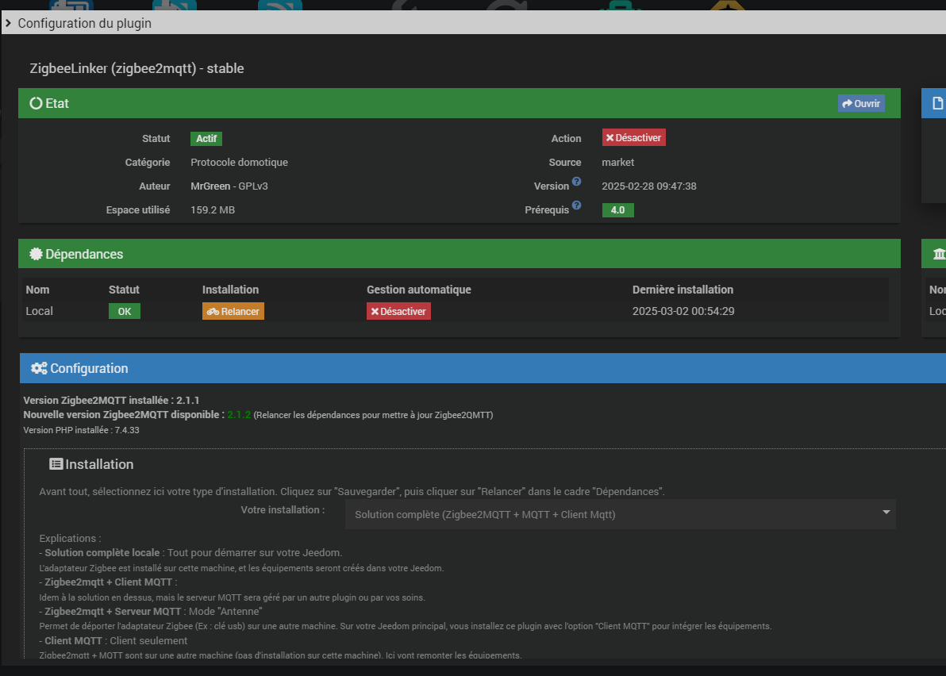This screenshot has height=676, width=946.
Task: Click the 159.2 MB disk usage value
Action: 213,209
